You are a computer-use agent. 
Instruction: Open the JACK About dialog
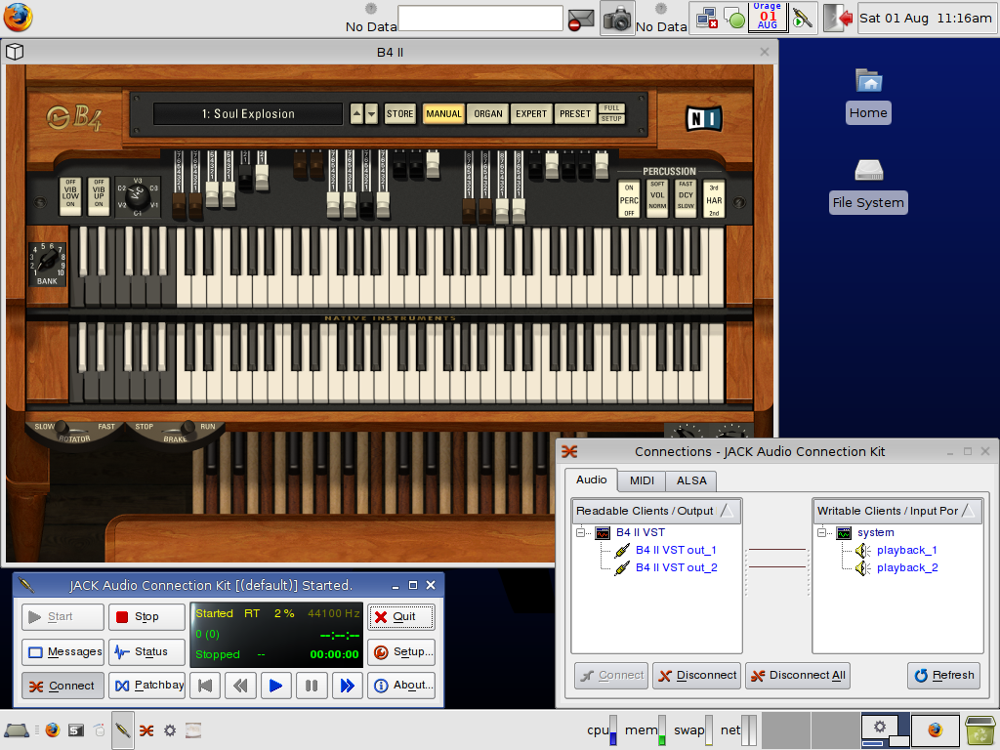pos(401,686)
